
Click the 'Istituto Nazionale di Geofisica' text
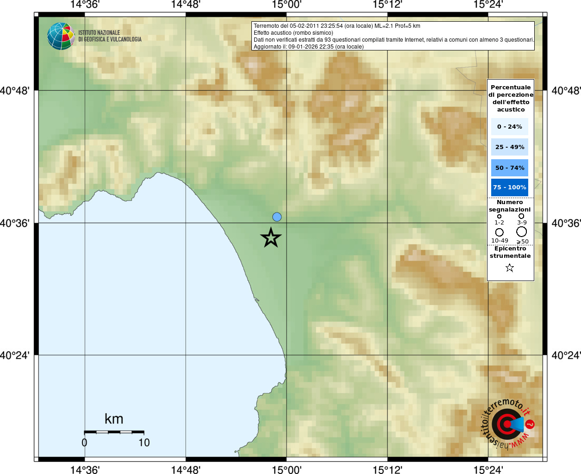click(x=110, y=36)
